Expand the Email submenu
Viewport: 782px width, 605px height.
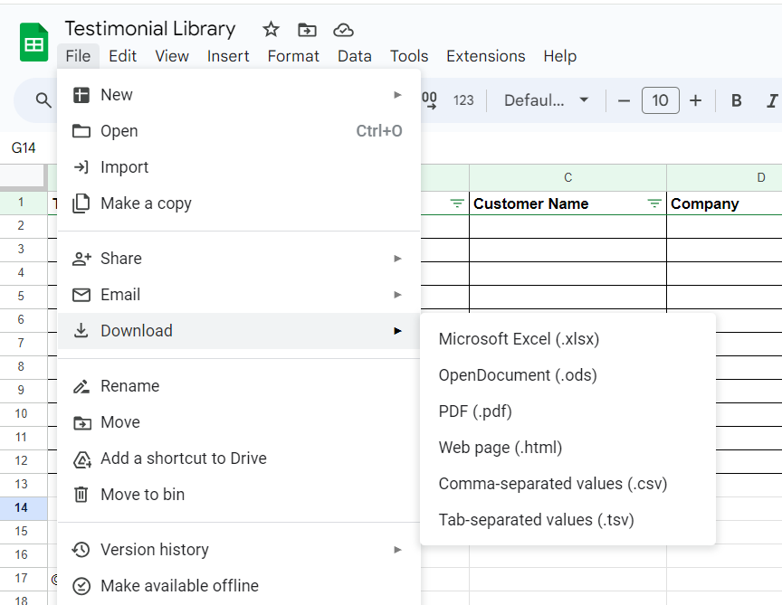point(239,295)
